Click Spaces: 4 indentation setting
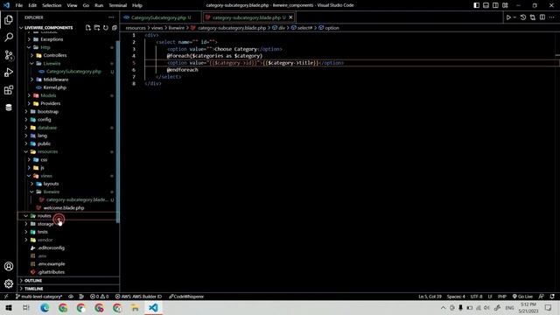This screenshot has height=315, width=560. point(456,297)
